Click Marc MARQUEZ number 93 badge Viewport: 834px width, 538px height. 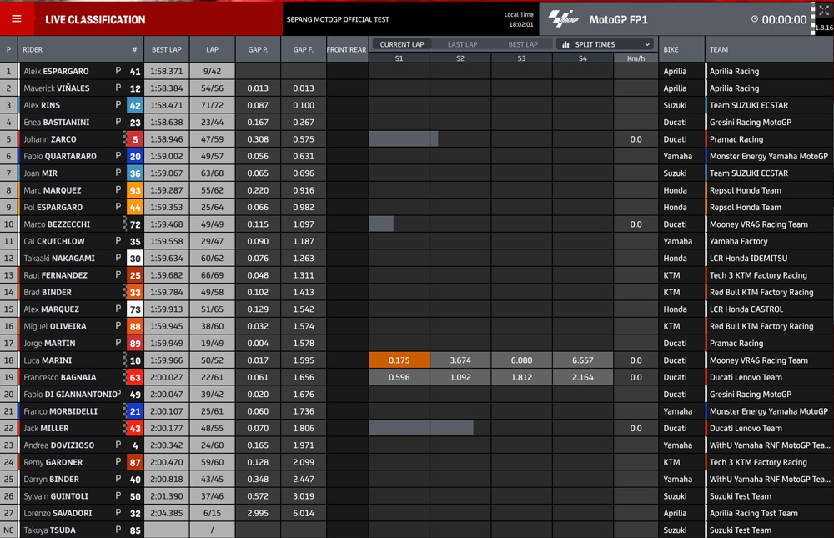pos(135,190)
